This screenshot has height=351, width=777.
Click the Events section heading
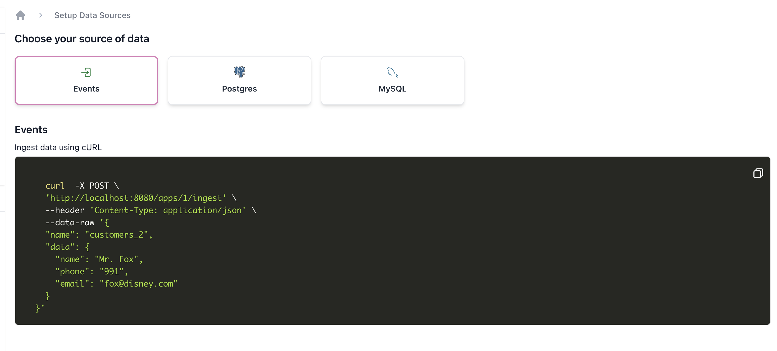[31, 129]
